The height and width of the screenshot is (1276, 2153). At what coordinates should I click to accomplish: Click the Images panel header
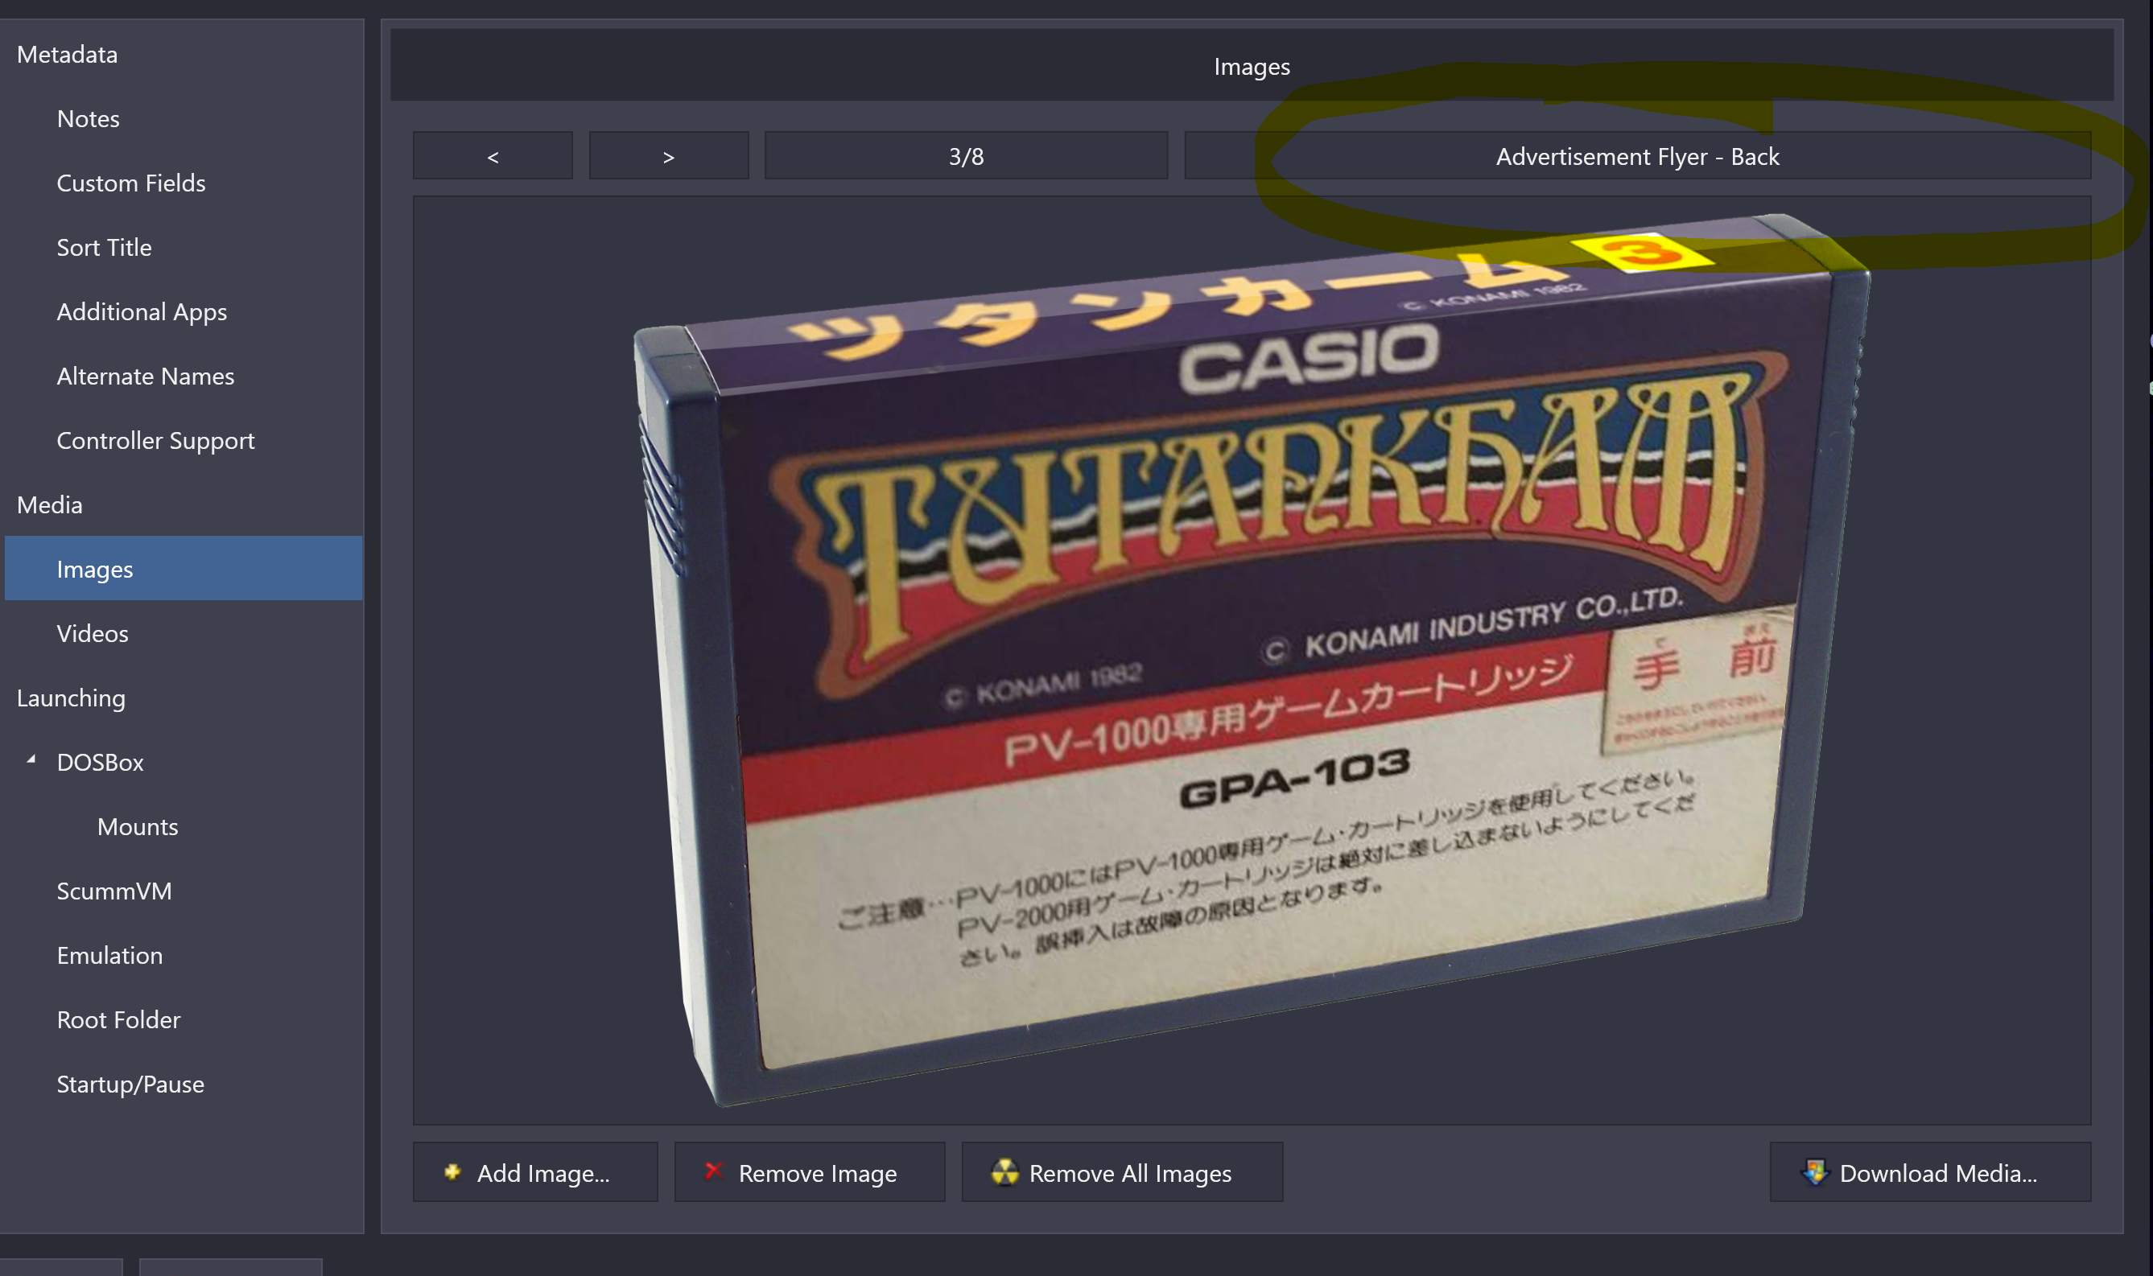1252,65
